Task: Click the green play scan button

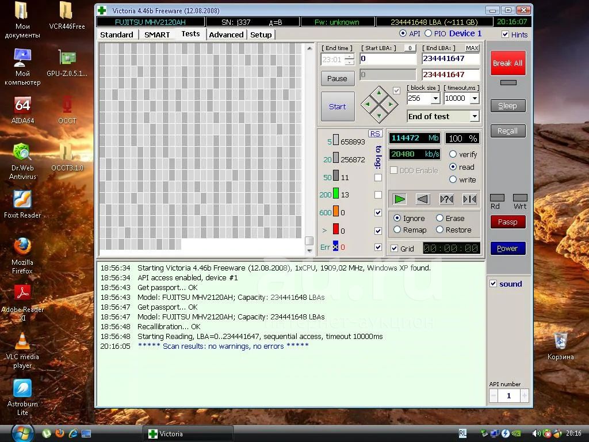Action: pos(399,199)
